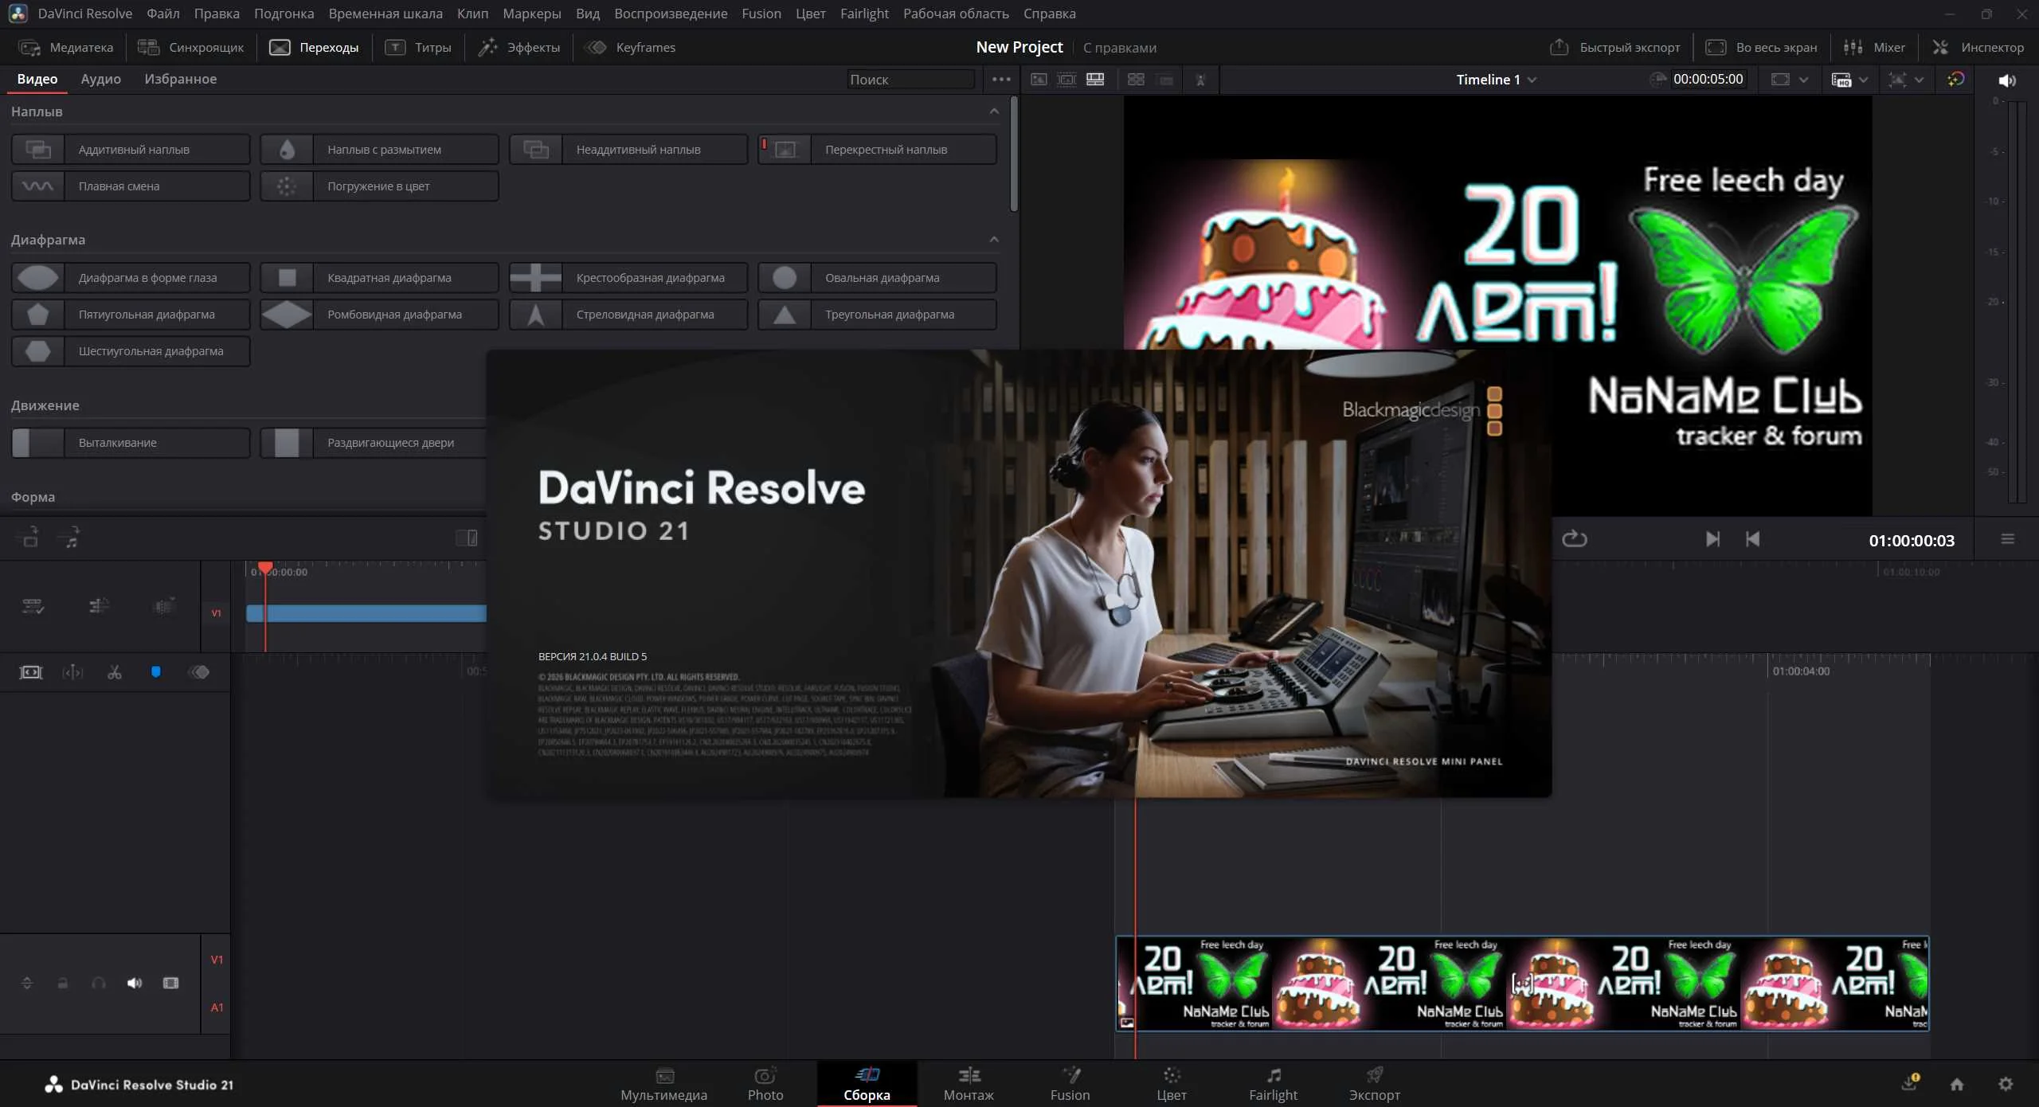Click the red playhead handle on upper timeline
The width and height of the screenshot is (2039, 1107).
(265, 567)
